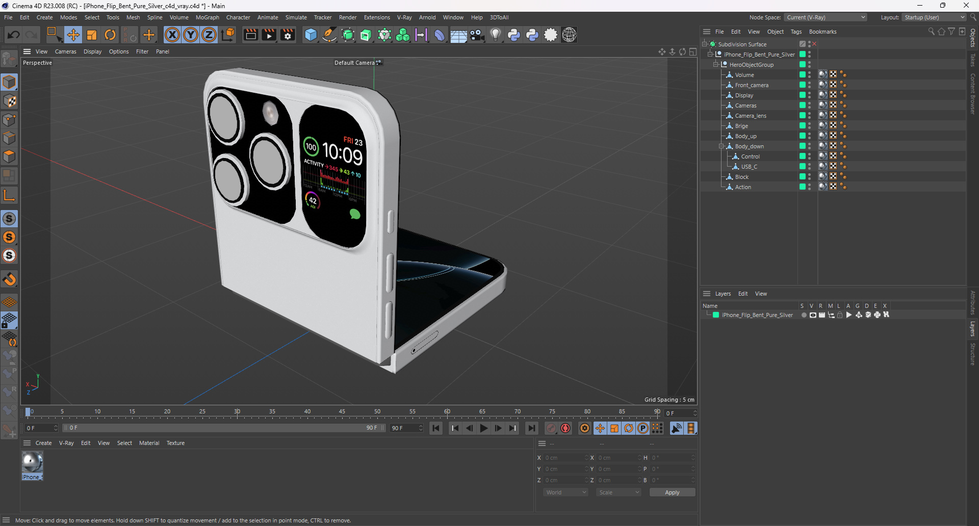Collapse the Subdivision Surface tree node
Image resolution: width=979 pixels, height=526 pixels.
click(704, 44)
